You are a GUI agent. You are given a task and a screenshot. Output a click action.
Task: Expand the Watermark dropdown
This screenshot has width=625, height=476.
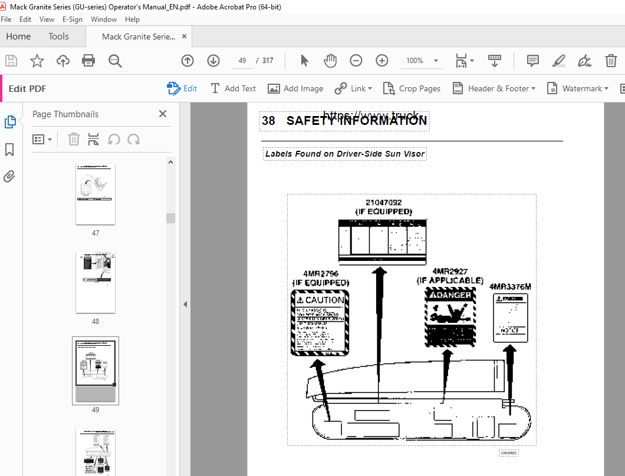tap(578, 88)
